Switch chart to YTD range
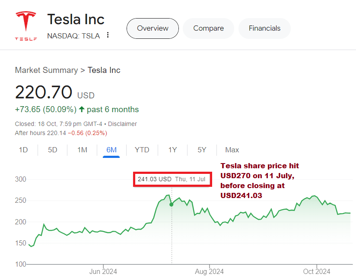 click(142, 150)
